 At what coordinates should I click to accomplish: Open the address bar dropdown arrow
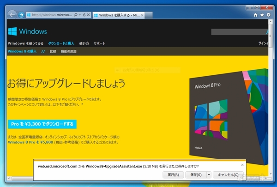[x=80, y=15]
